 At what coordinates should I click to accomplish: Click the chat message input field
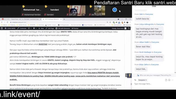pos(154,84)
